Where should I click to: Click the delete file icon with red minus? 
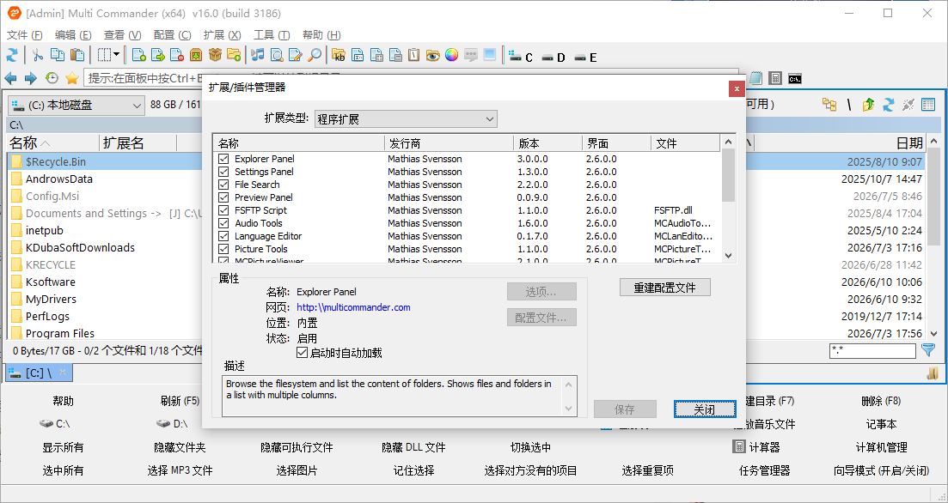click(x=176, y=56)
